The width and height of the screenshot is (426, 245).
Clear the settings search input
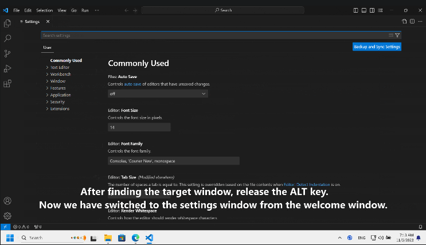pyautogui.click(x=390, y=36)
